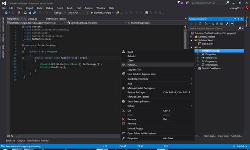Click the Save icon in toolbar
Screen dimensions: 250x150
(x=30, y=12)
